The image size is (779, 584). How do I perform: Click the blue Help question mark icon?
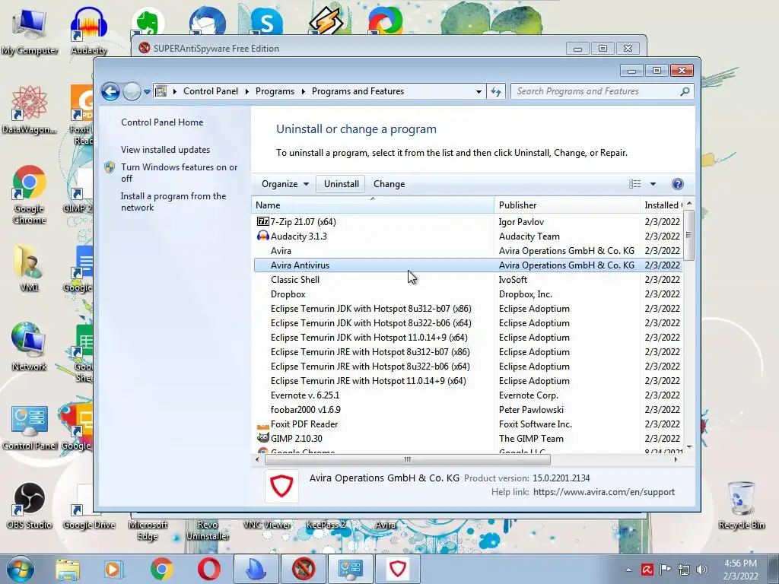(x=677, y=184)
